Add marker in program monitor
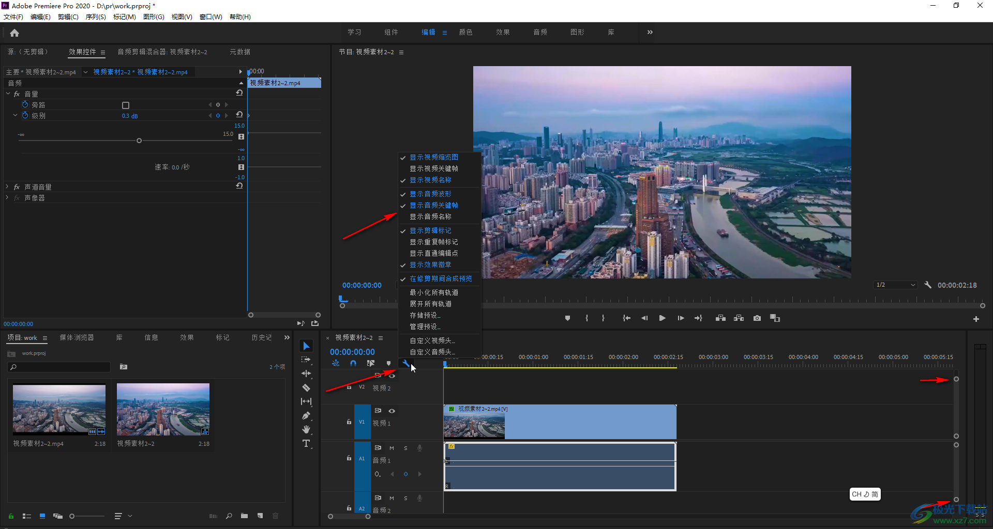Image resolution: width=993 pixels, height=529 pixels. click(567, 318)
